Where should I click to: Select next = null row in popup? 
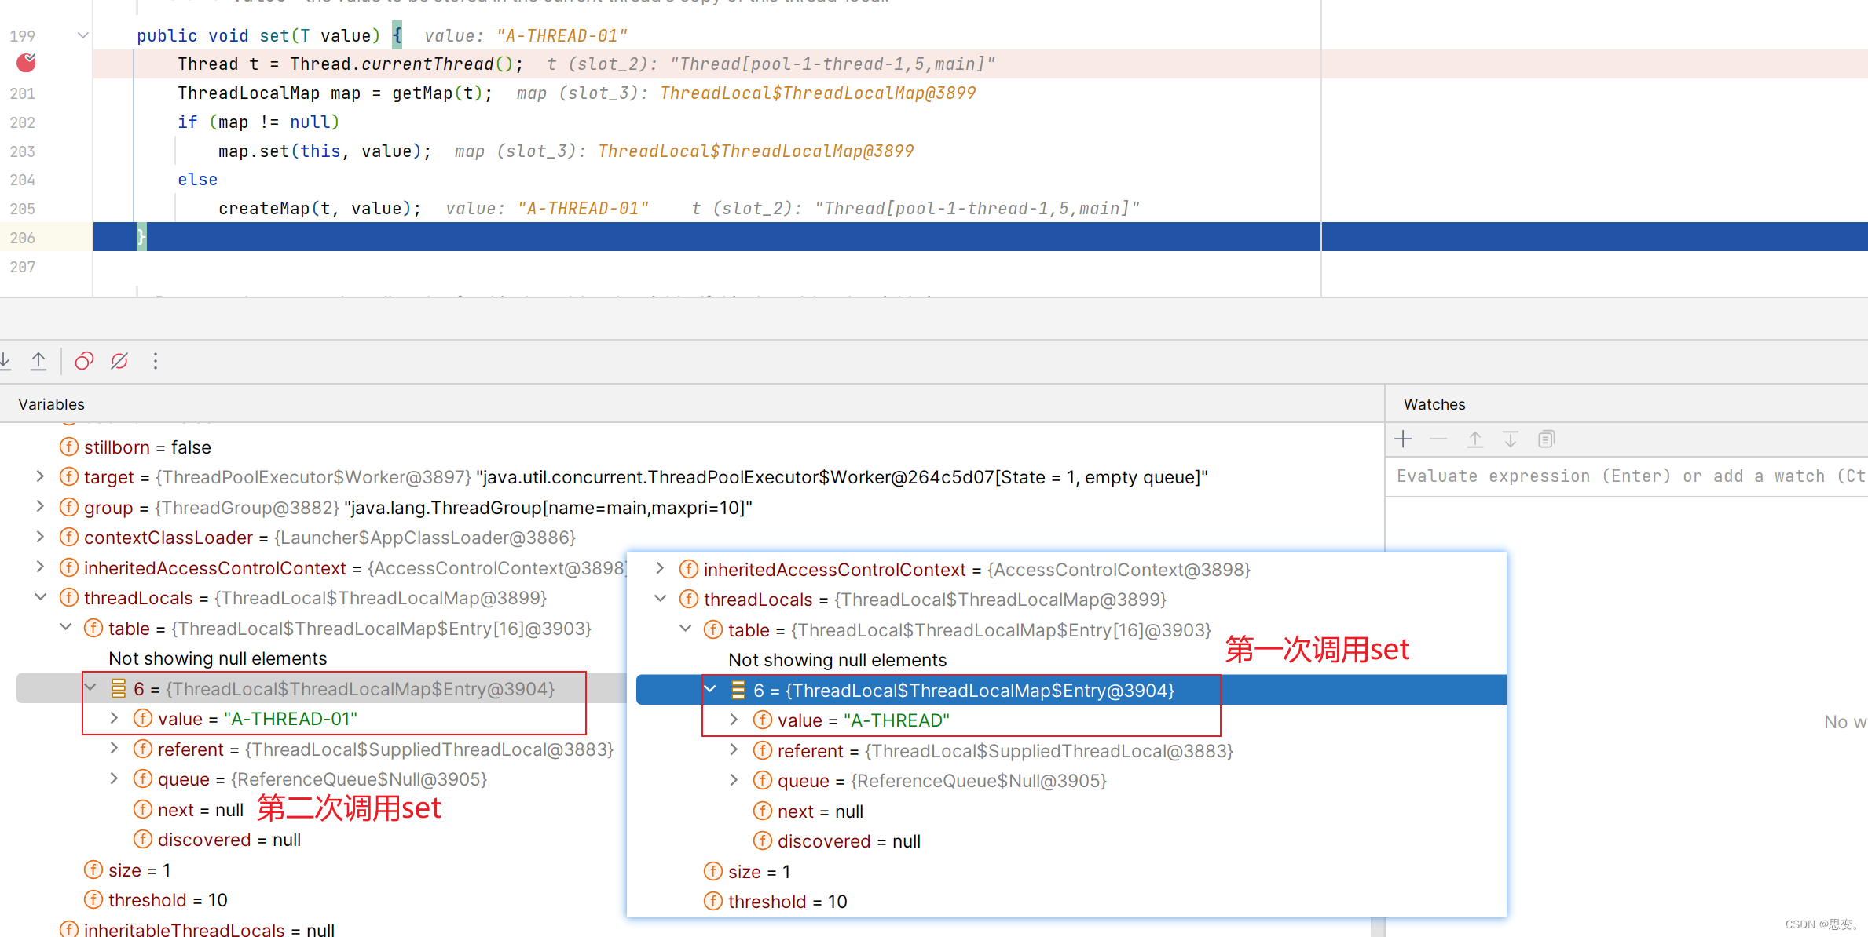pos(808,811)
